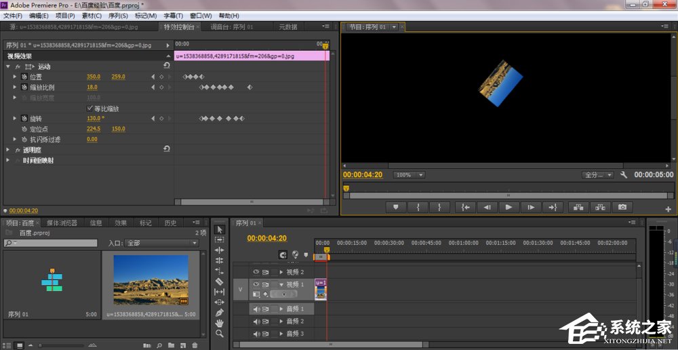The image size is (678, 350).
Task: Add marker button in program monitor
Action: pyautogui.click(x=396, y=208)
